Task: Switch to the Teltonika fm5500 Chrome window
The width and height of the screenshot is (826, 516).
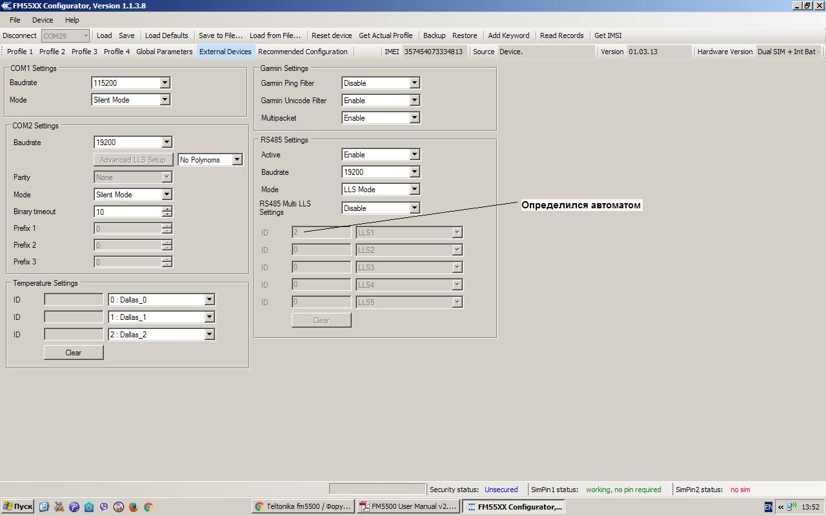Action: [x=303, y=507]
